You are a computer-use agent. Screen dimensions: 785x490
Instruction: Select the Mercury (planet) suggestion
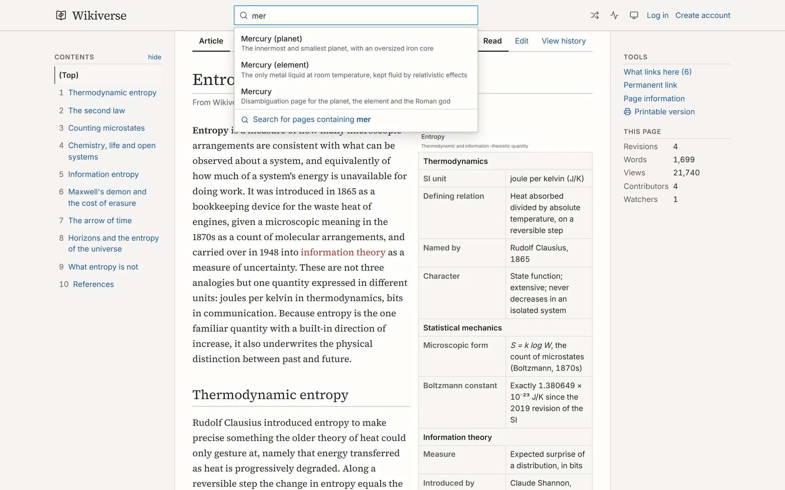pos(356,43)
